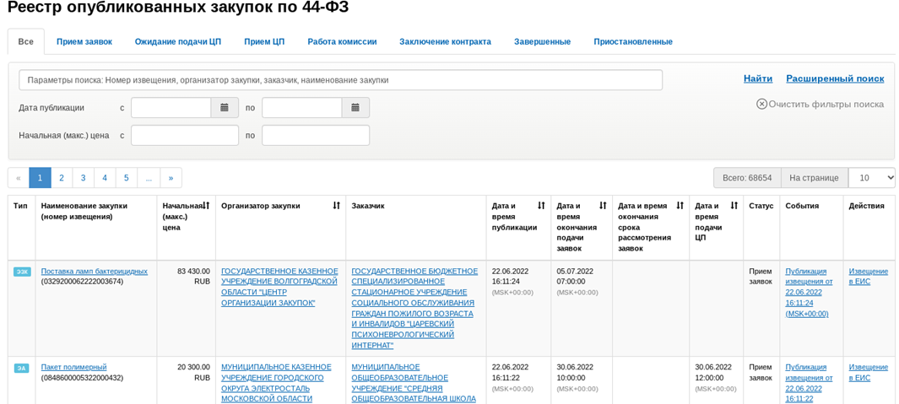Image resolution: width=899 pixels, height=404 pixels.
Task: Open 'Поставка ламп бактерицидных' procurement
Action: click(x=94, y=271)
